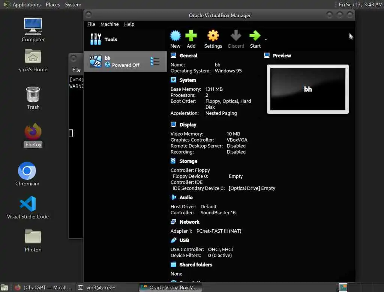The width and height of the screenshot is (384, 292).
Task: Open the System section heading link
Action: tap(187, 80)
